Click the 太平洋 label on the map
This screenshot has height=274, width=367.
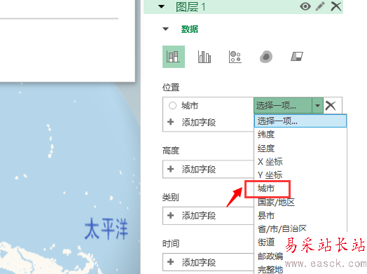(106, 228)
